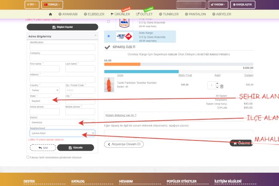Click the Ürün column header
This screenshot has height=186, width=279.
click(120, 75)
